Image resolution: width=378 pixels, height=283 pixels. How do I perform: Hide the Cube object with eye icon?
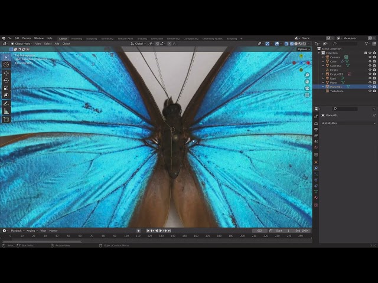[370, 61]
